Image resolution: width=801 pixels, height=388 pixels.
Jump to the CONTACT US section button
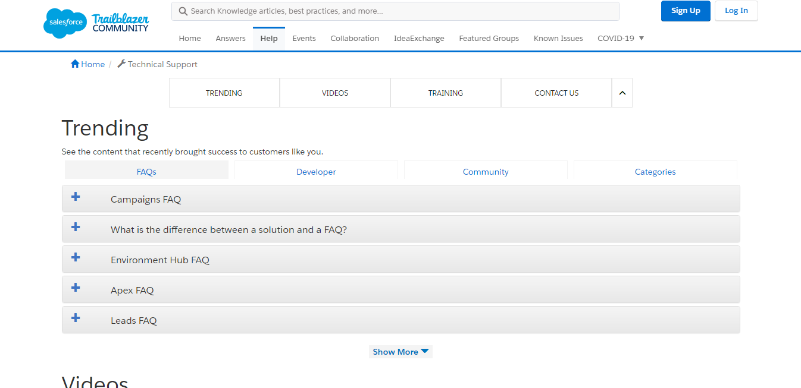click(x=556, y=93)
